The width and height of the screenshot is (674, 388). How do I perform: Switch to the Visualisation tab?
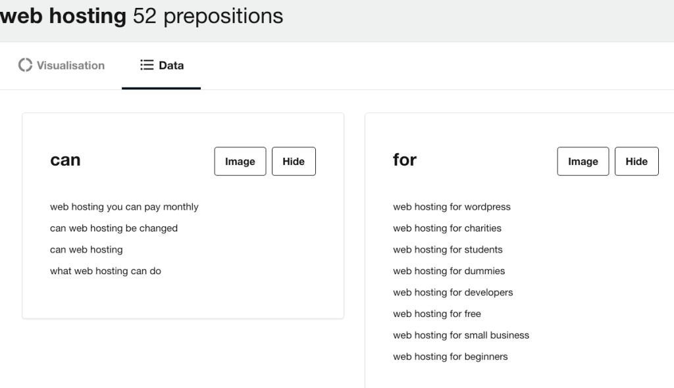tap(61, 65)
